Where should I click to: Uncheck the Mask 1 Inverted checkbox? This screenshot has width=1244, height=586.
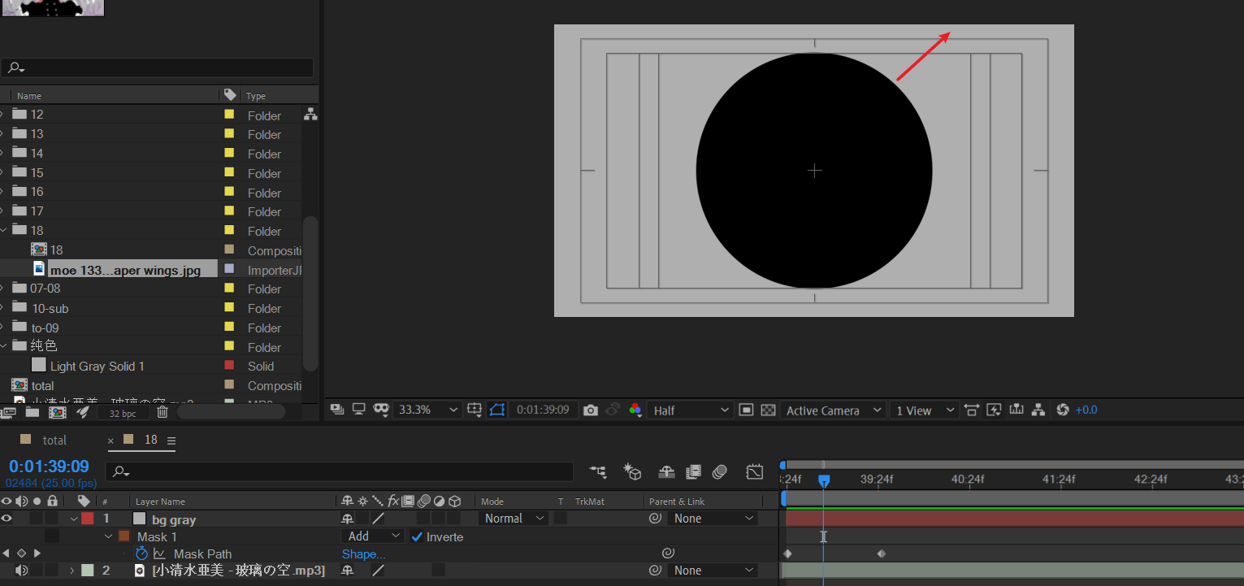417,536
